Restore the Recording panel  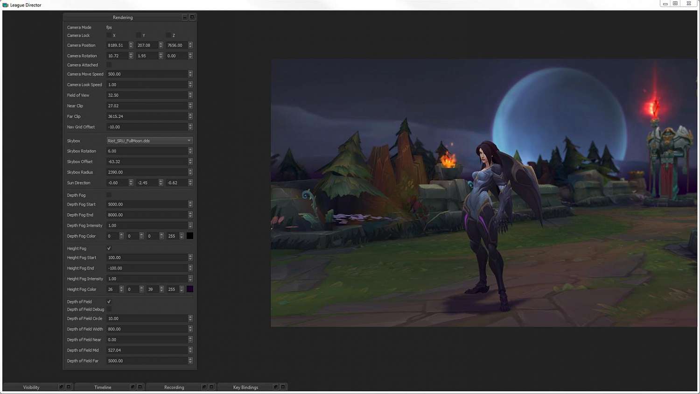pos(204,387)
